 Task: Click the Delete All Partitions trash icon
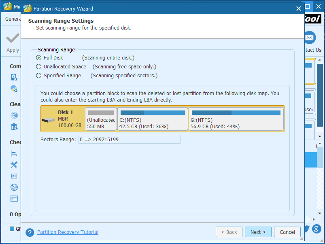pos(14,127)
